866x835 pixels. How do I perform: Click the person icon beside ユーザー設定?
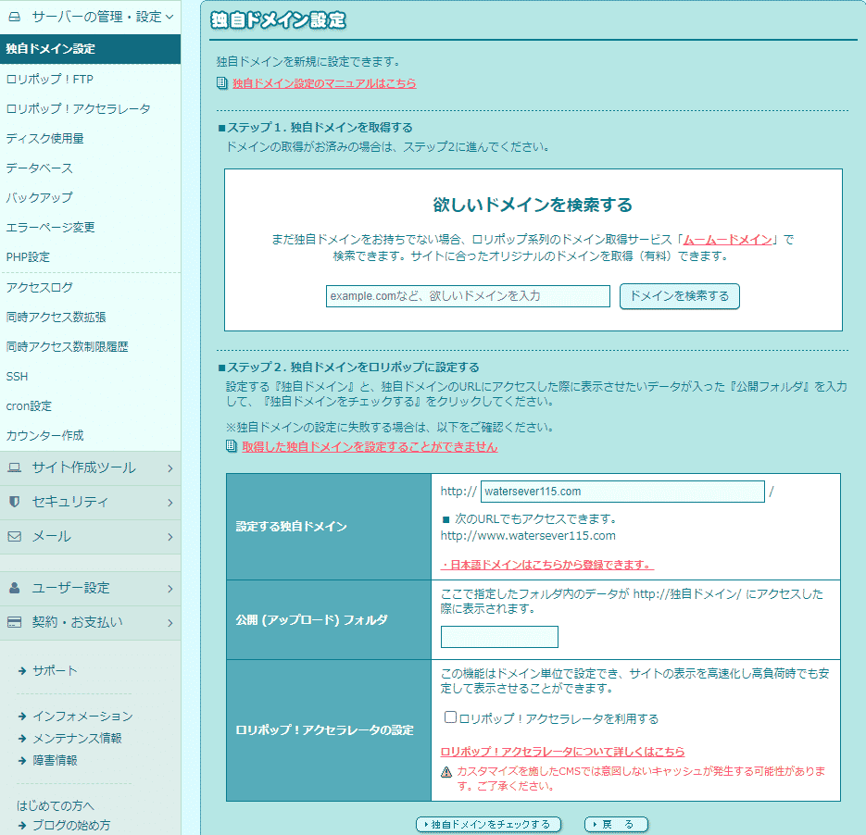[x=15, y=588]
